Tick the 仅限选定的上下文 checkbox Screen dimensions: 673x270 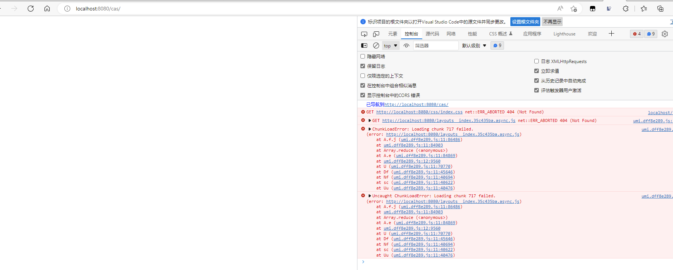363,76
